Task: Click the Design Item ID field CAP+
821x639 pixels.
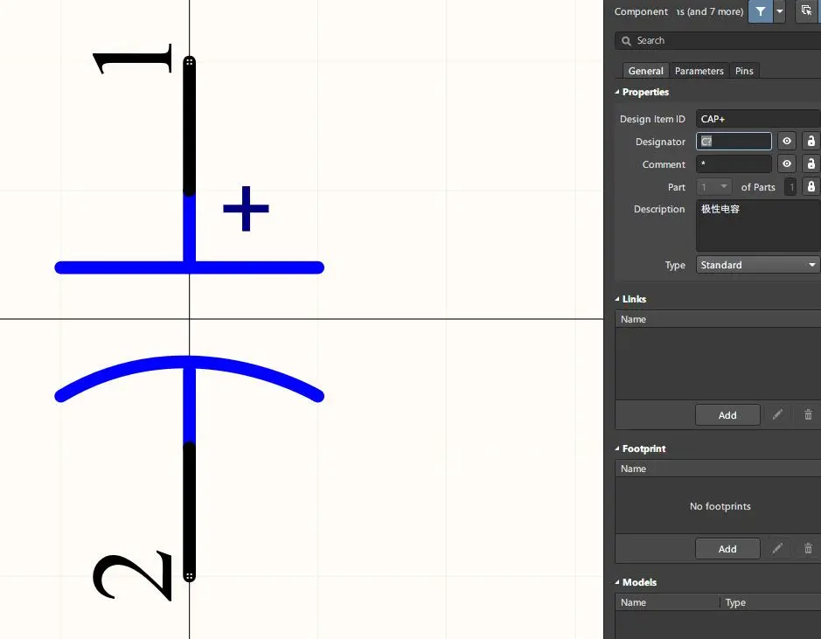Action: pyautogui.click(x=757, y=119)
